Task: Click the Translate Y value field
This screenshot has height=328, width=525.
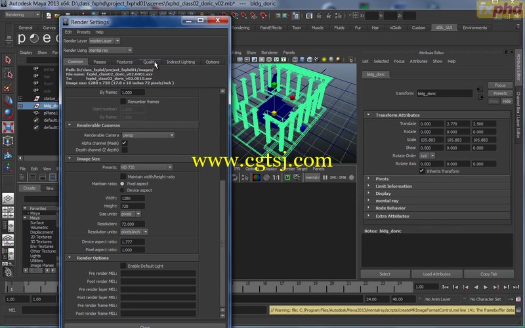Action: click(x=457, y=123)
